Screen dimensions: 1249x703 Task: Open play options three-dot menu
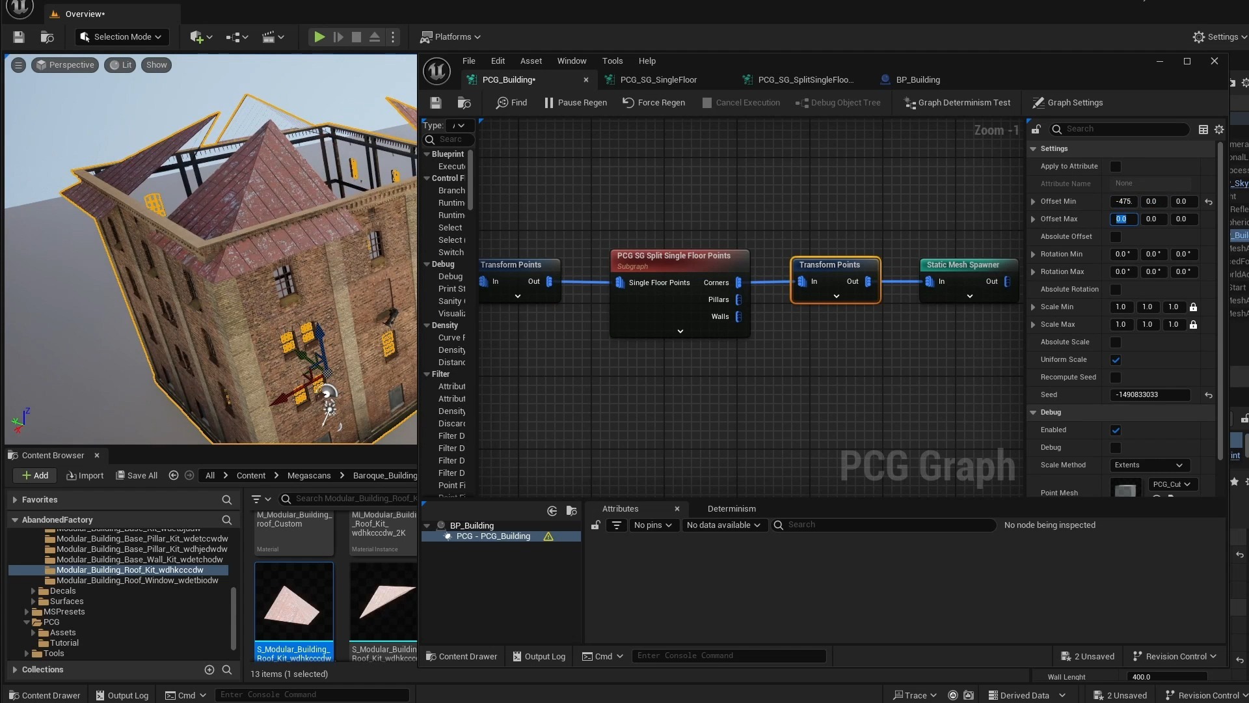(392, 37)
